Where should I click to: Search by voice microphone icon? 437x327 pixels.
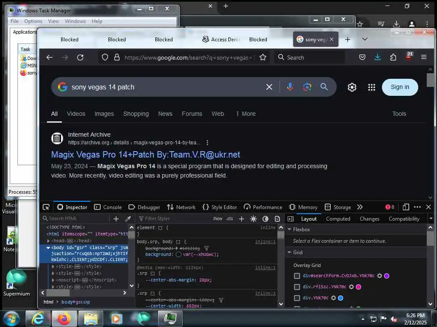coord(290,87)
